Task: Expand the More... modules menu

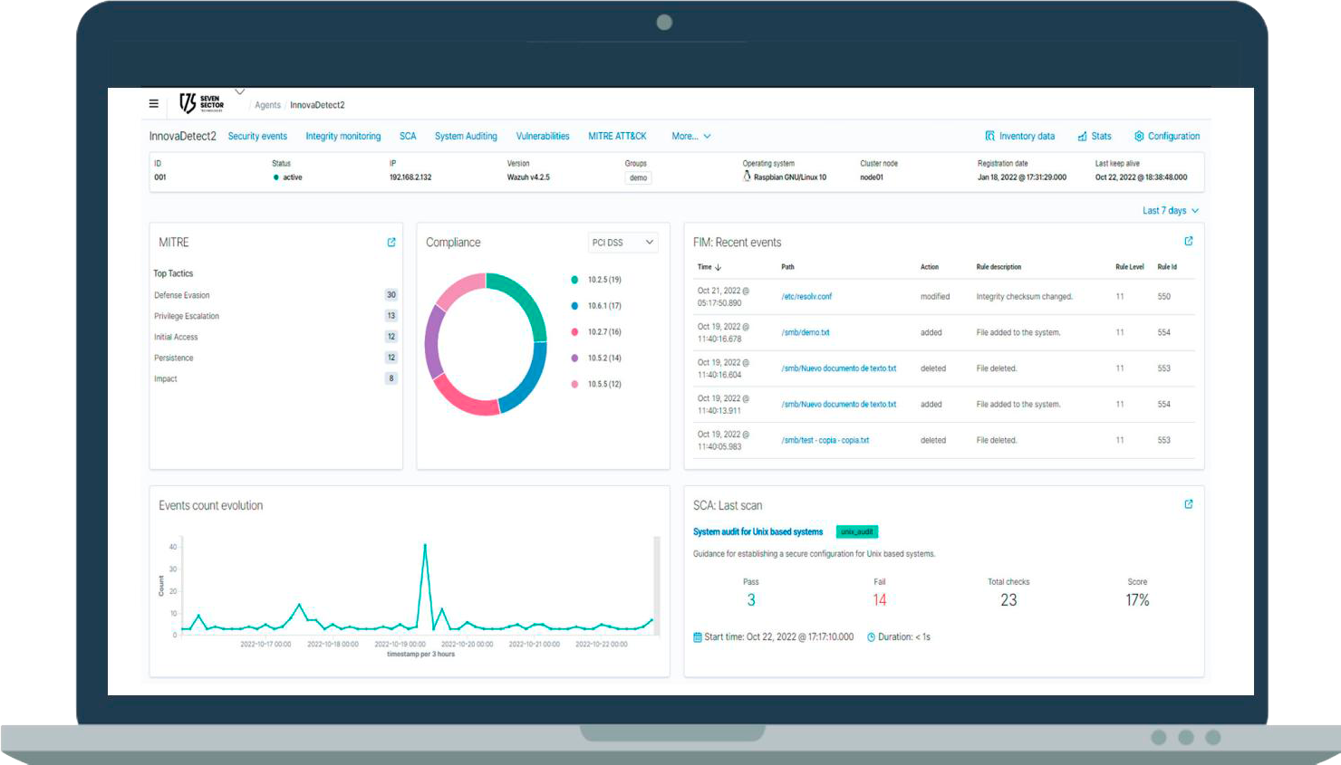Action: (691, 136)
